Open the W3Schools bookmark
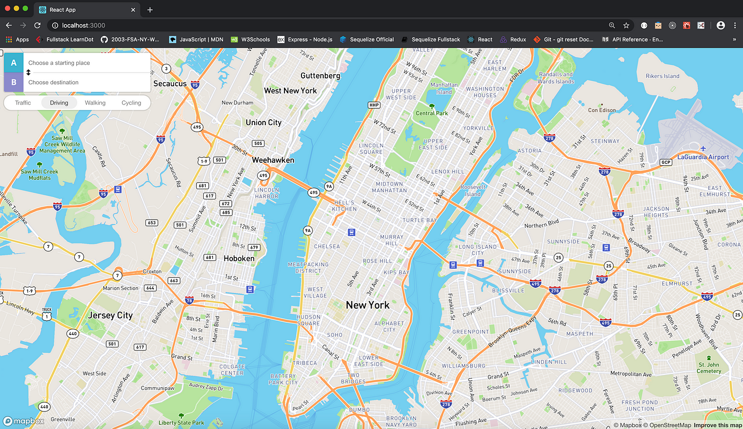The width and height of the screenshot is (743, 429). pyautogui.click(x=250, y=39)
